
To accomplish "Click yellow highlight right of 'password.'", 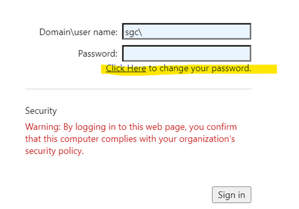I will [x=264, y=69].
